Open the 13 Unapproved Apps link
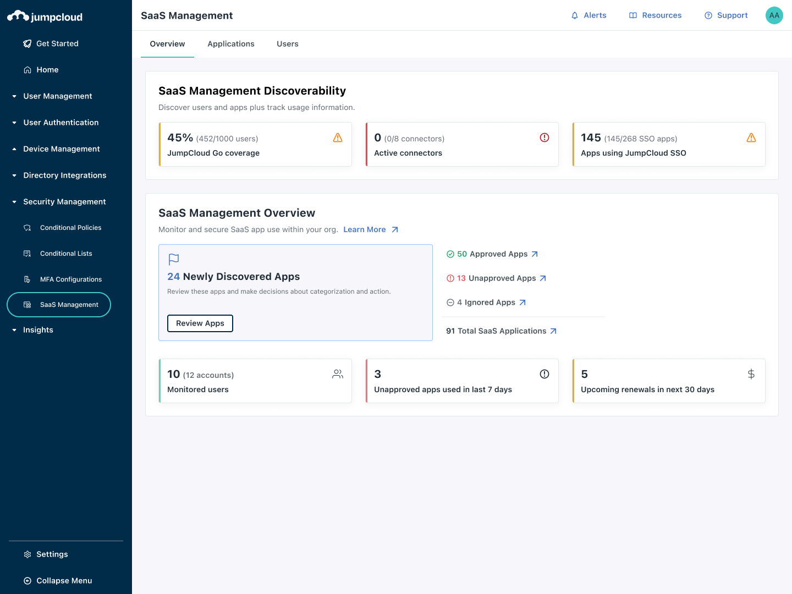This screenshot has height=594, width=792. [x=497, y=278]
